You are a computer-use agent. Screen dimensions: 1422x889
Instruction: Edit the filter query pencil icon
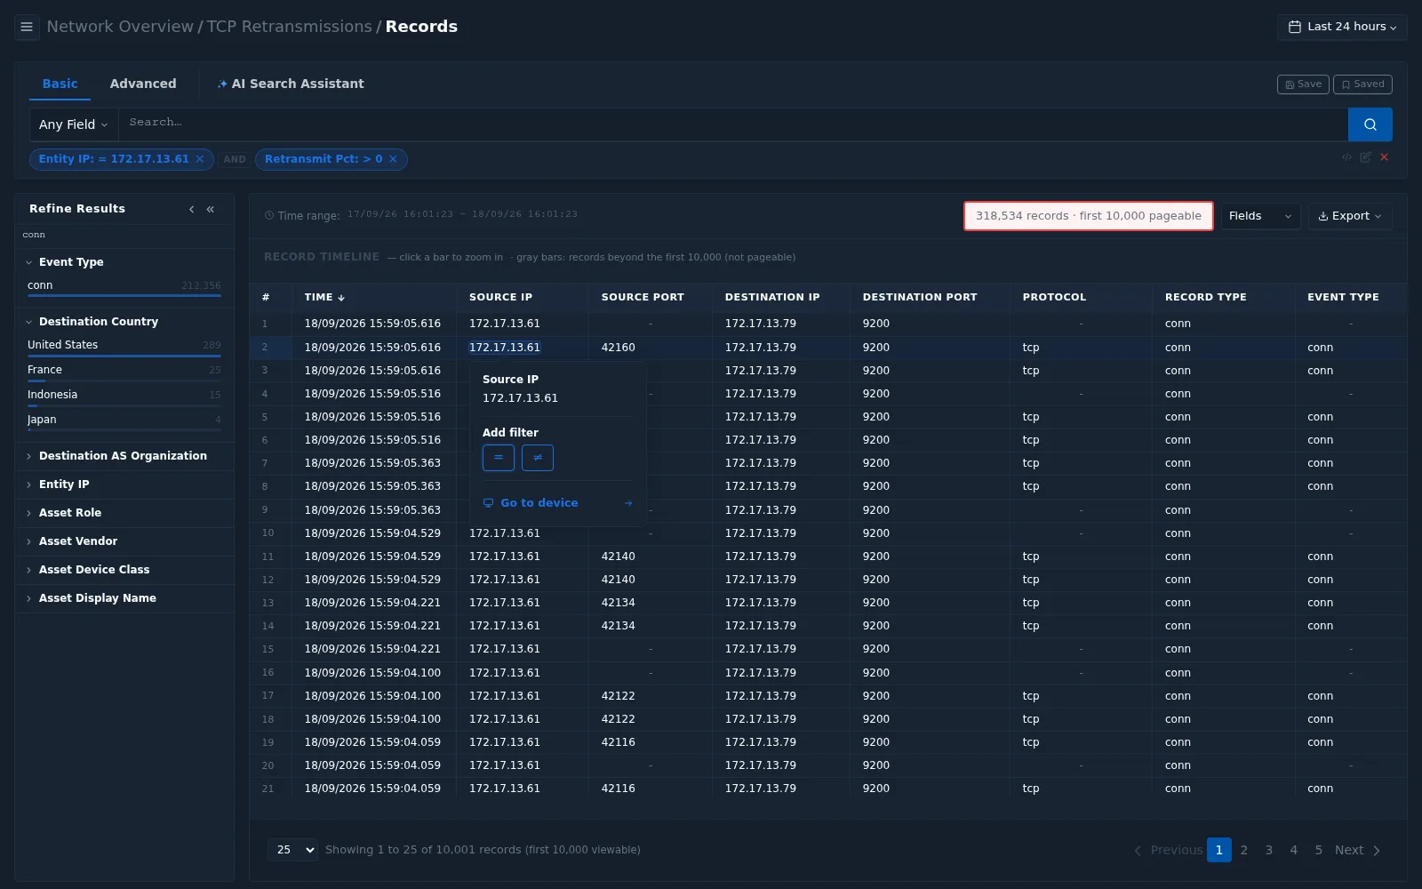point(1365,157)
